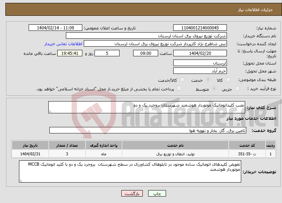Click the ردیف column header
This screenshot has height=203, width=282.
click(x=271, y=145)
